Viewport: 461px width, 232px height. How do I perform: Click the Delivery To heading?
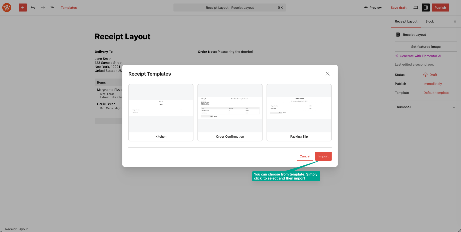[104, 52]
